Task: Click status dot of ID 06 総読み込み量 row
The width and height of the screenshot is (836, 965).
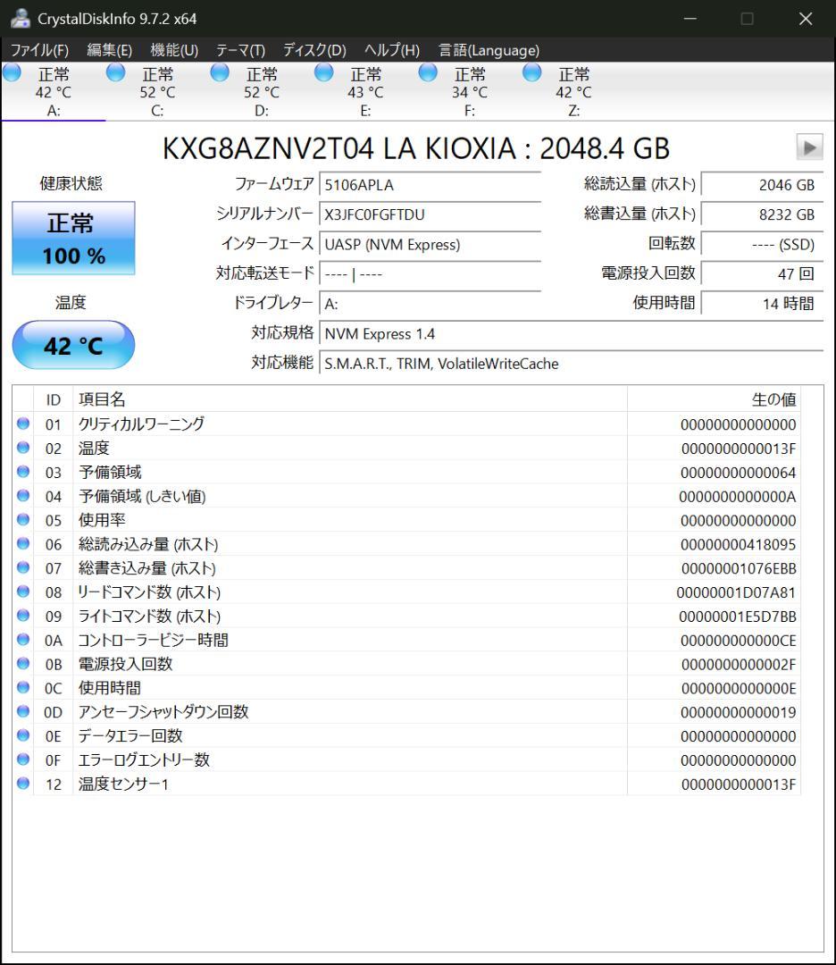Action: click(x=23, y=543)
